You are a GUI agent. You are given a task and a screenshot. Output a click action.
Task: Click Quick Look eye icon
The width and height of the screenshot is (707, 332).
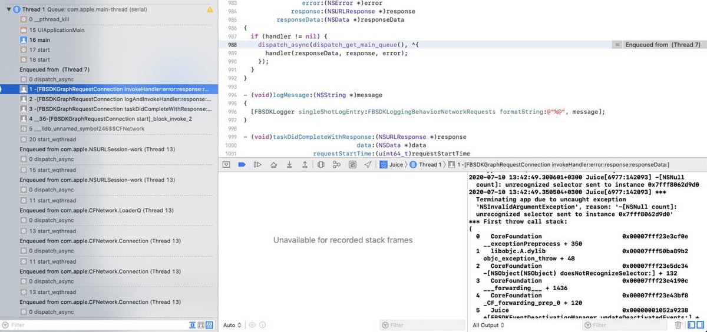point(252,325)
